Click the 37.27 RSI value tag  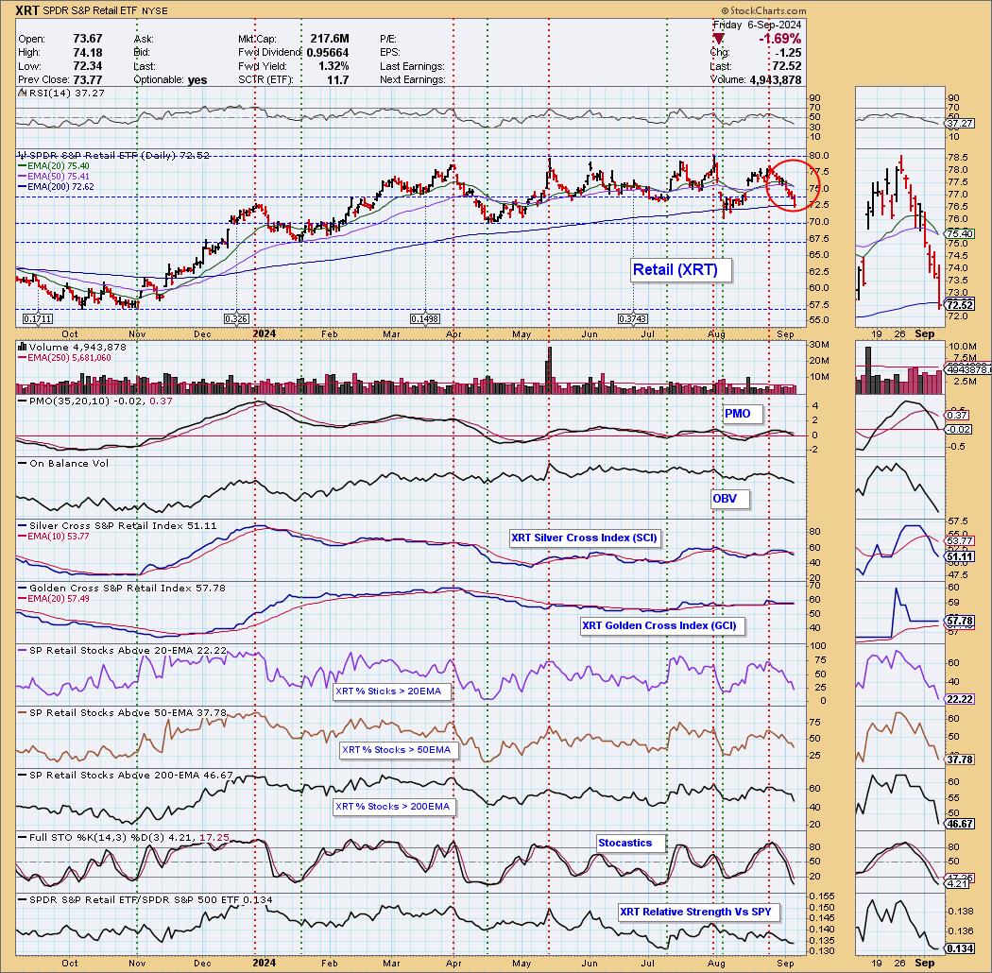click(961, 124)
